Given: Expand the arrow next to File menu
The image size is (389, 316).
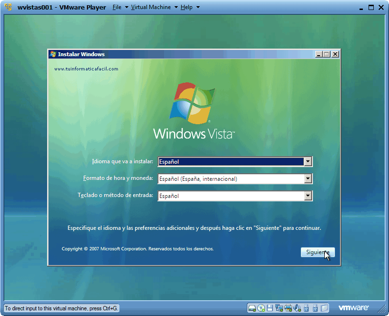Looking at the screenshot, I should [126, 7].
